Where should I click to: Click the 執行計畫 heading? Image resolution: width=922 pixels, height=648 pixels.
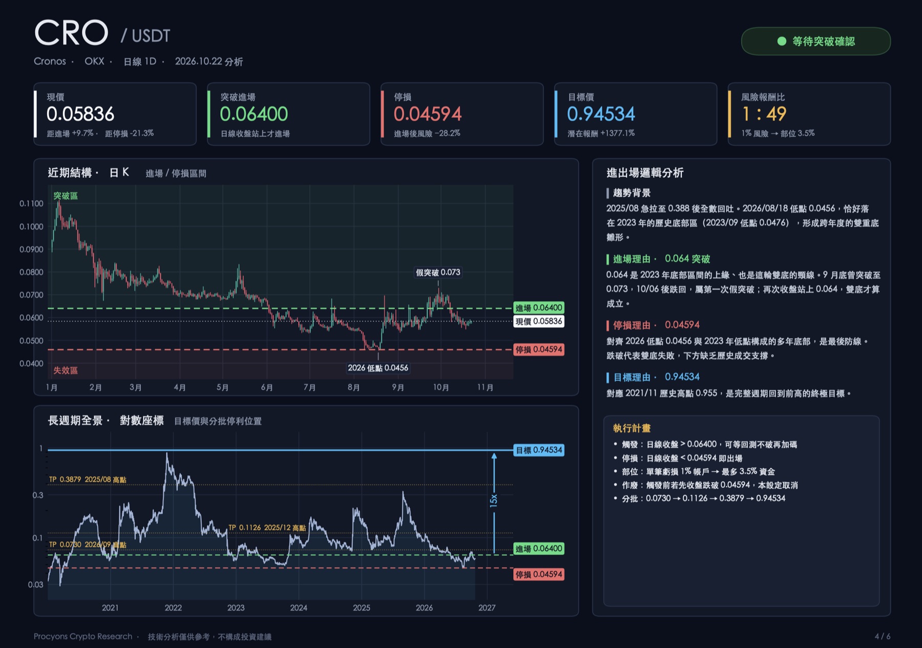[632, 428]
